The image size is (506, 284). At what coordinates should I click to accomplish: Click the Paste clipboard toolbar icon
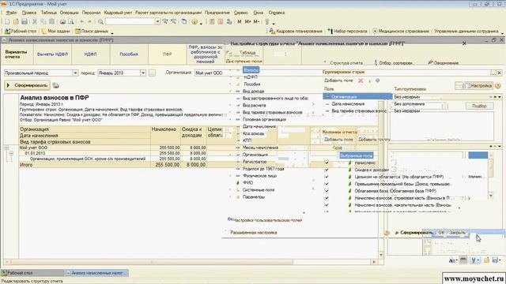tap(51, 21)
